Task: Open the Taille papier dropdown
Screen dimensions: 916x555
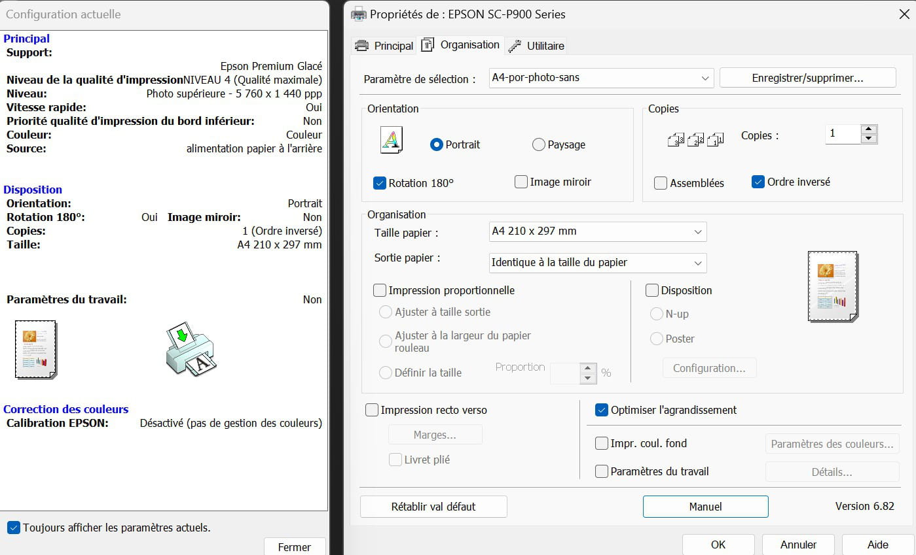Action: (598, 231)
